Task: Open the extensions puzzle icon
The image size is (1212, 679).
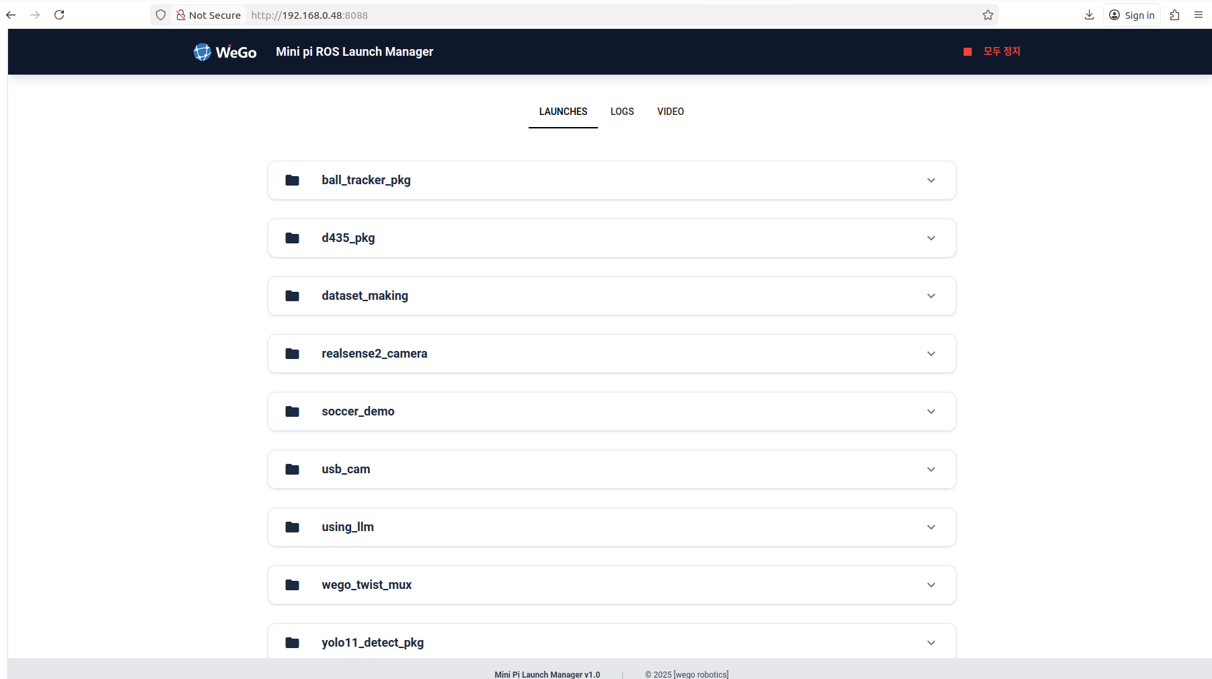Action: click(1174, 15)
